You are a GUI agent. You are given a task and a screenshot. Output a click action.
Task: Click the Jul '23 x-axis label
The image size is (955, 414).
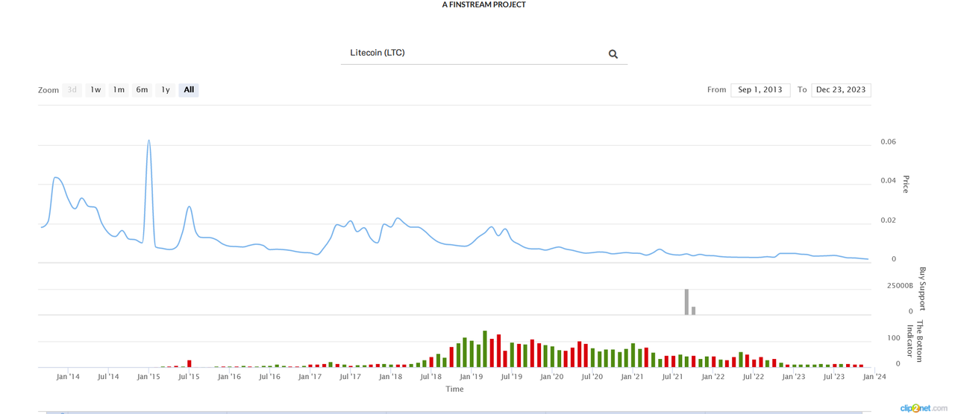tap(833, 377)
